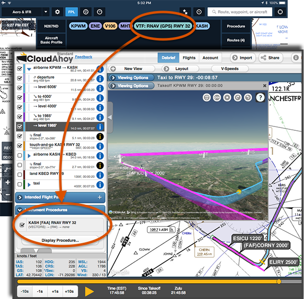Click Display Procedure...
Screen dimensions: 304x299
point(60,240)
